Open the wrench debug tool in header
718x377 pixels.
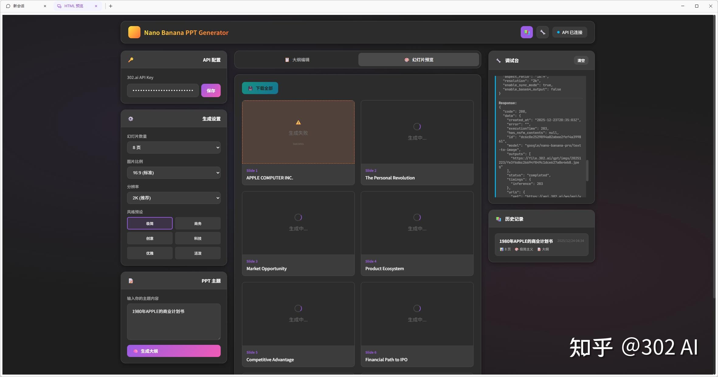tap(542, 32)
